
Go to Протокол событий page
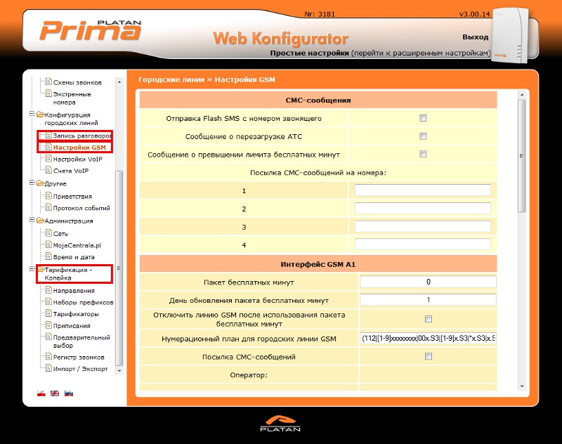point(81,208)
